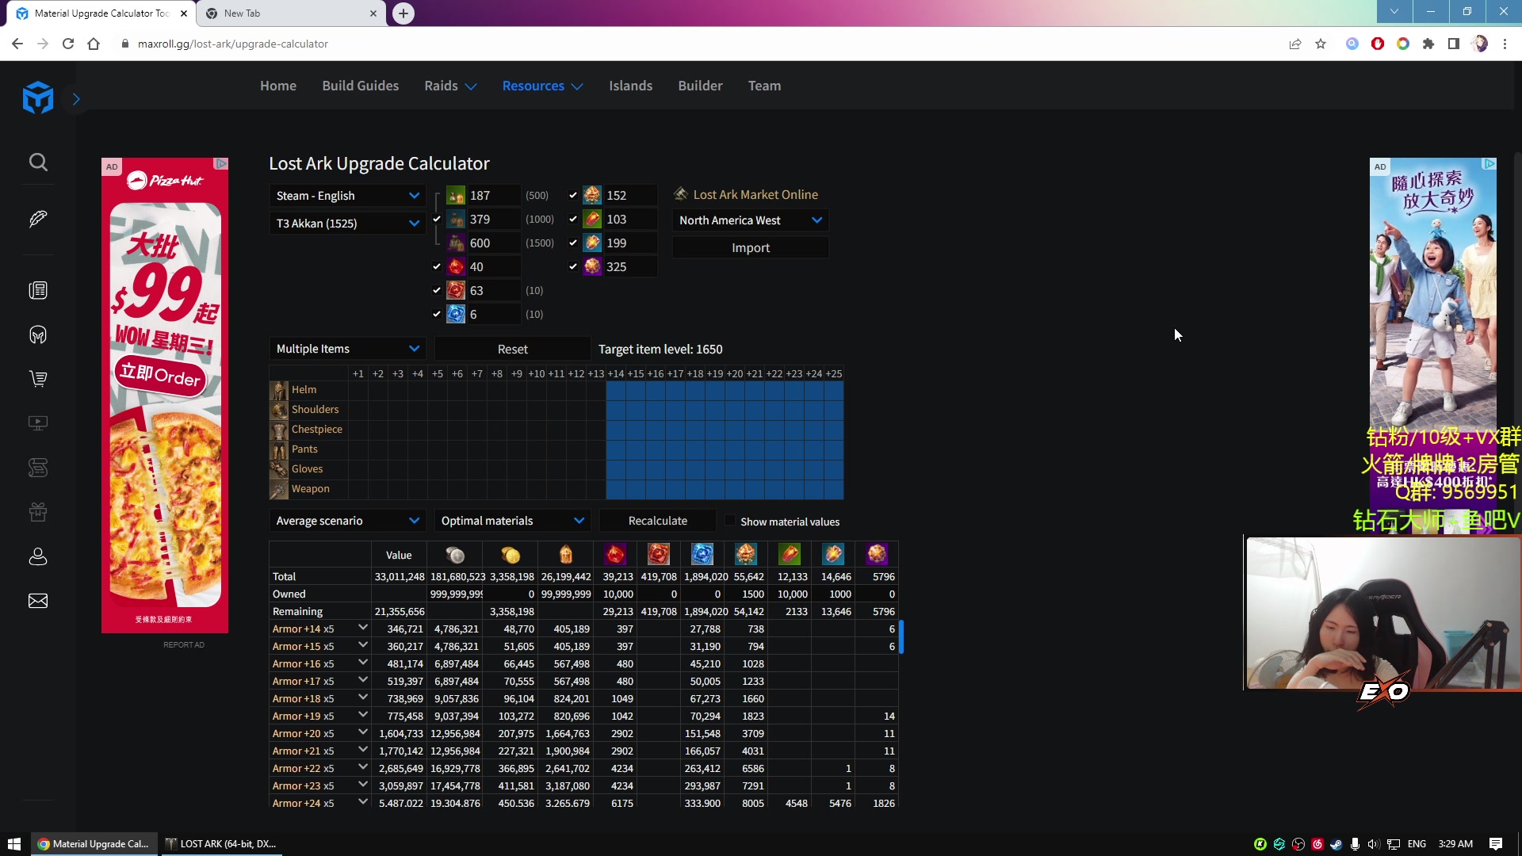The image size is (1522, 856).
Task: Expand the Armor +14 x5 row
Action: coord(362,628)
